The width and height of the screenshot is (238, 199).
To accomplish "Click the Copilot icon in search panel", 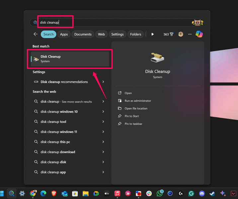I will pos(199,34).
